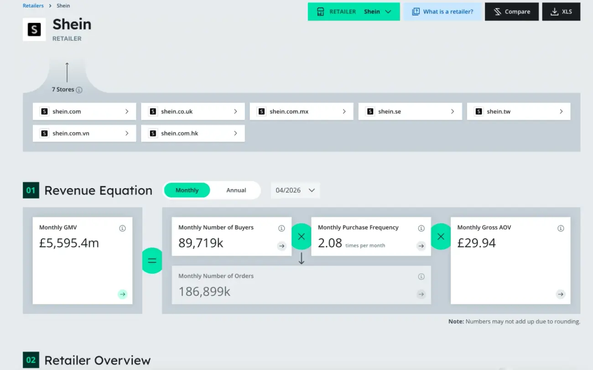Open the info icon beside 7 Stores
This screenshot has width=593, height=370.
tap(79, 90)
